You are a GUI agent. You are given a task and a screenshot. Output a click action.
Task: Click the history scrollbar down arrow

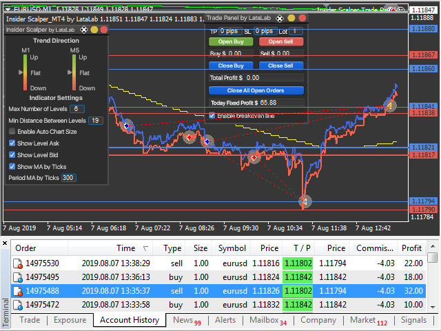433,307
